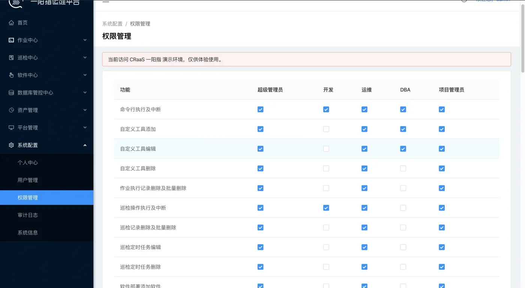Check 巡检记录删除及批量删除 for DBA
The width and height of the screenshot is (525, 288).
[x=403, y=227]
